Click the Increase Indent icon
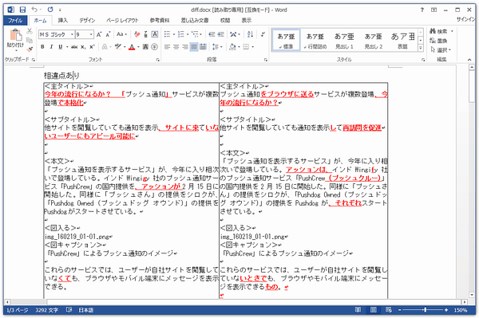 (221, 34)
